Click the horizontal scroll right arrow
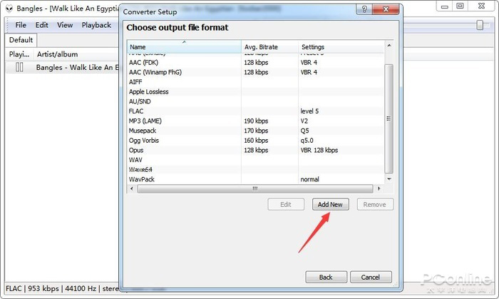Viewport: 499px width, 299px height. [x=379, y=188]
